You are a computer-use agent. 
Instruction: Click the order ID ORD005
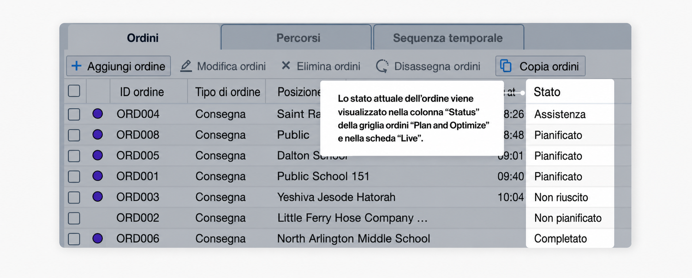(138, 156)
